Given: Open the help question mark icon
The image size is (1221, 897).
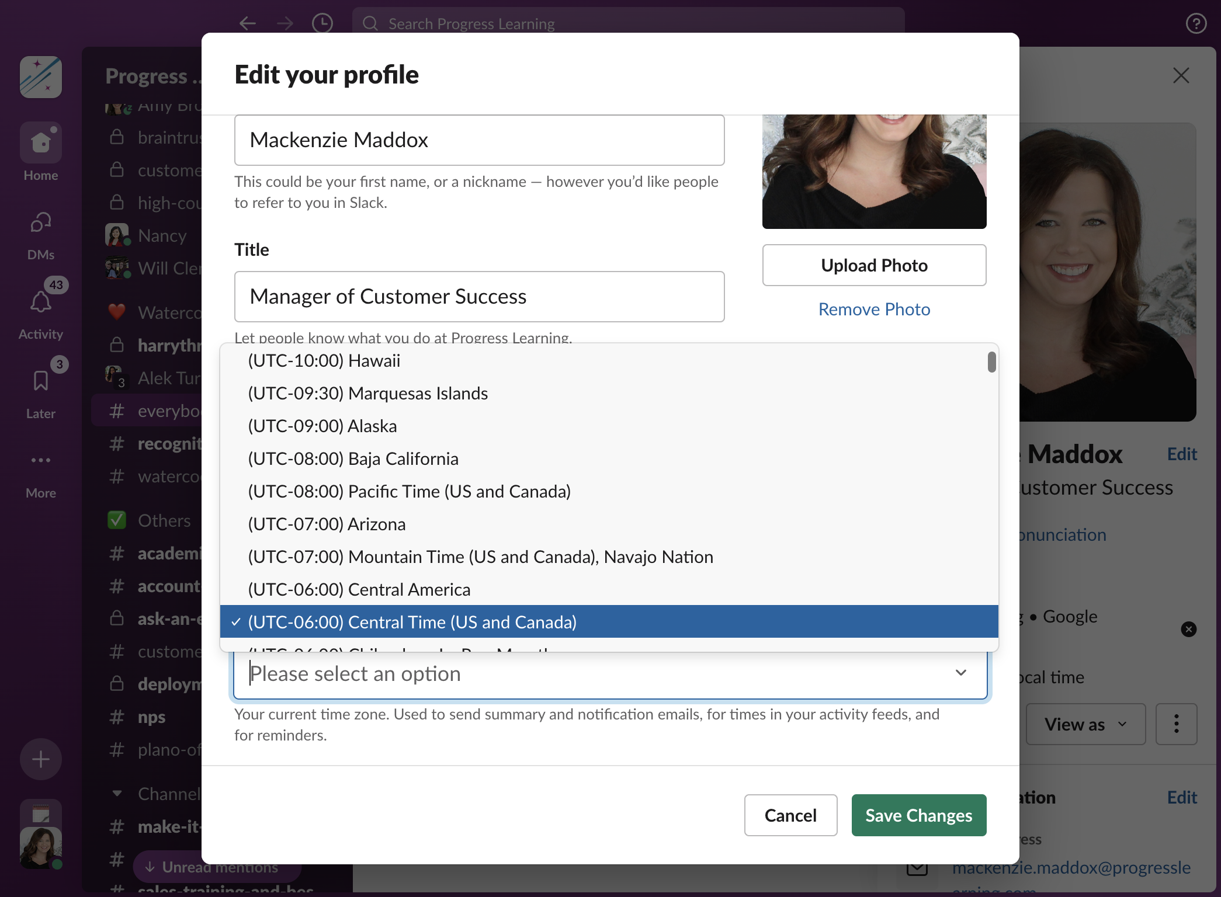Looking at the screenshot, I should point(1196,23).
